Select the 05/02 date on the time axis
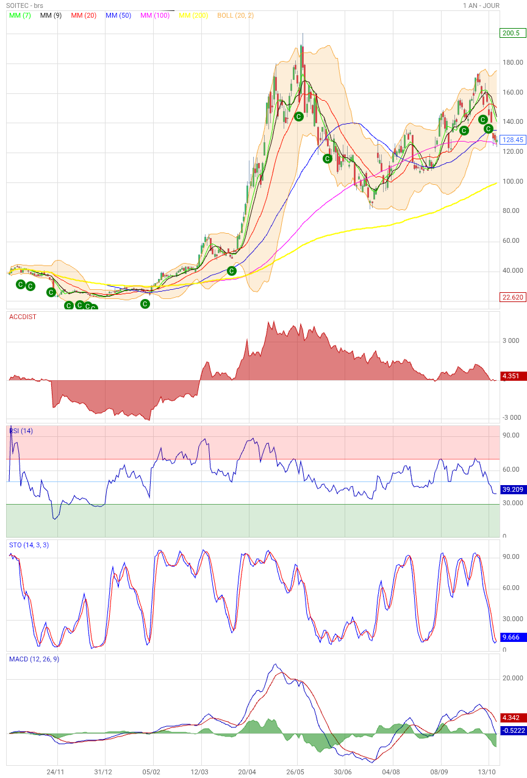 [152, 772]
